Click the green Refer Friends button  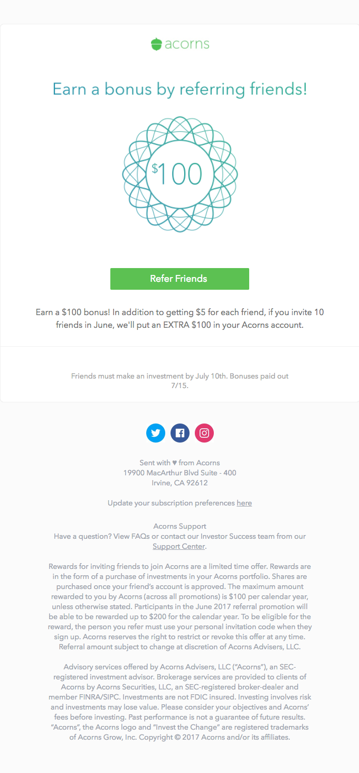pyautogui.click(x=179, y=279)
